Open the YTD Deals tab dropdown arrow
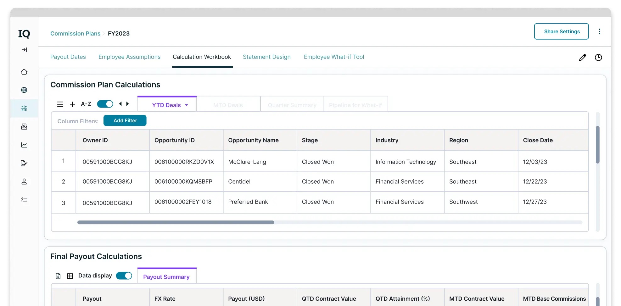 (187, 105)
